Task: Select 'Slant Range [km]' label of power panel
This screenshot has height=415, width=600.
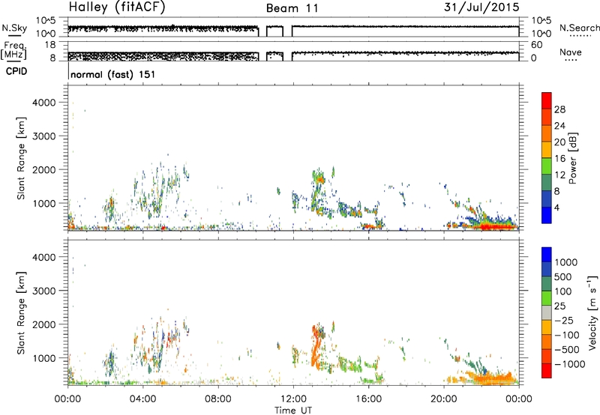Action: (21, 158)
